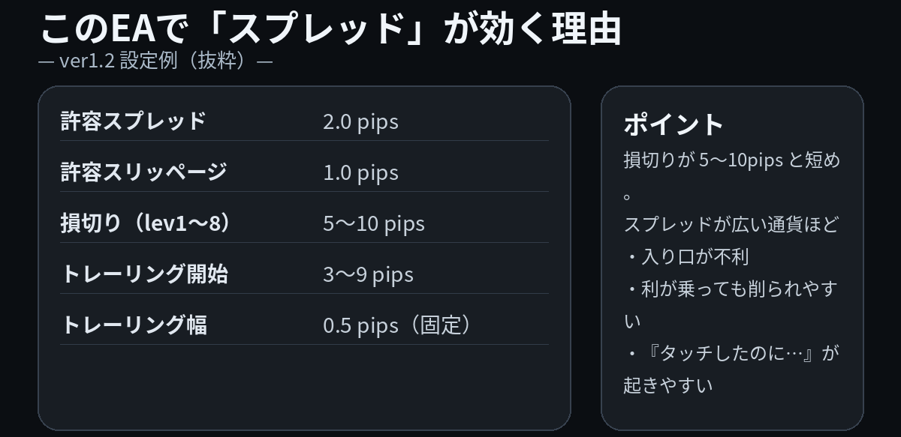Click the '5〜10 pips' value
This screenshot has height=437, width=901.
point(374,223)
